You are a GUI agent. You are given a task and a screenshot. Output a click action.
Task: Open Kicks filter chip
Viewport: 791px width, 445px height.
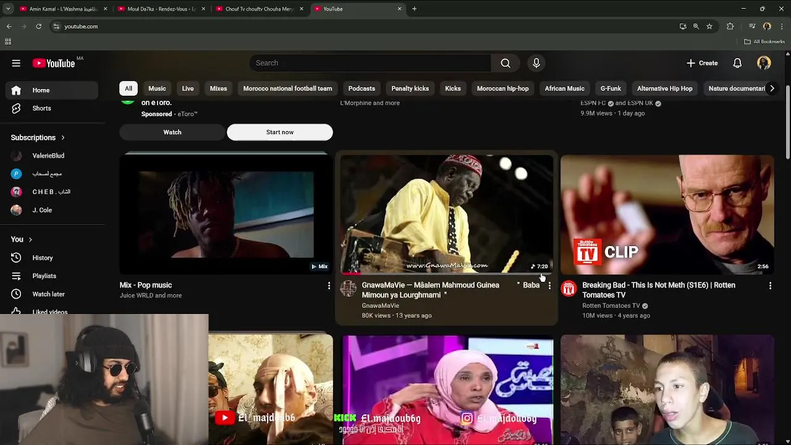point(453,88)
